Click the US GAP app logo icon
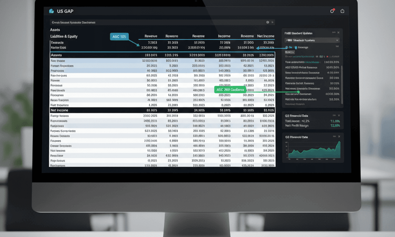 pyautogui.click(x=51, y=11)
